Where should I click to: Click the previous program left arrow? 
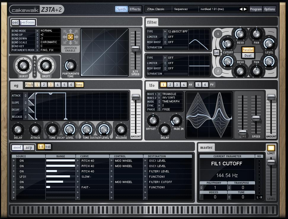point(241,9)
